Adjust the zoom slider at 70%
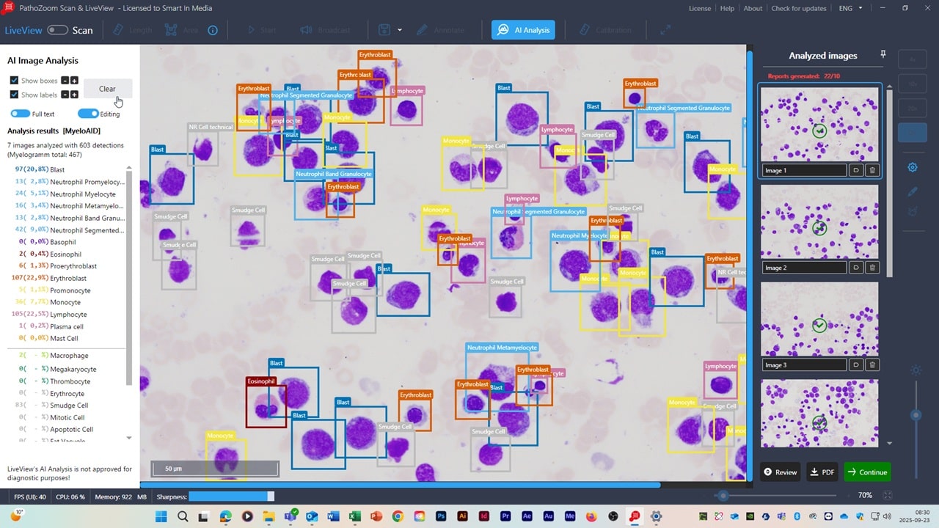 click(723, 495)
